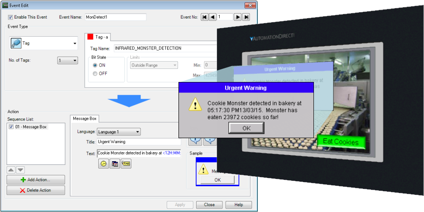The width and height of the screenshot is (424, 212).
Task: Click Eat Cookies button on panel screen
Action: pyautogui.click(x=341, y=142)
